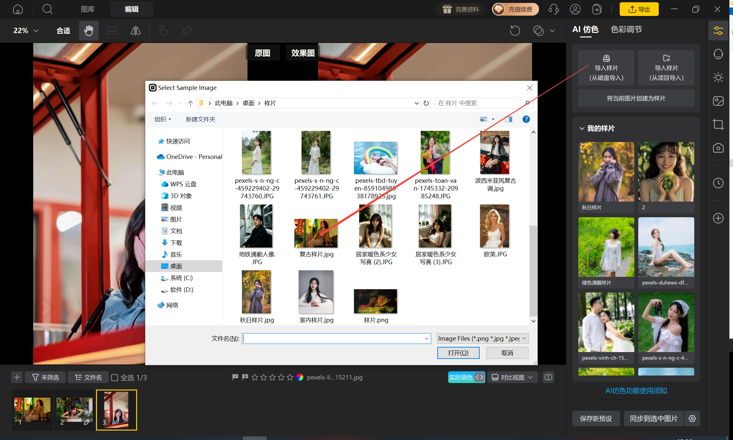Click 打开(O) button in dialog

pyautogui.click(x=458, y=353)
